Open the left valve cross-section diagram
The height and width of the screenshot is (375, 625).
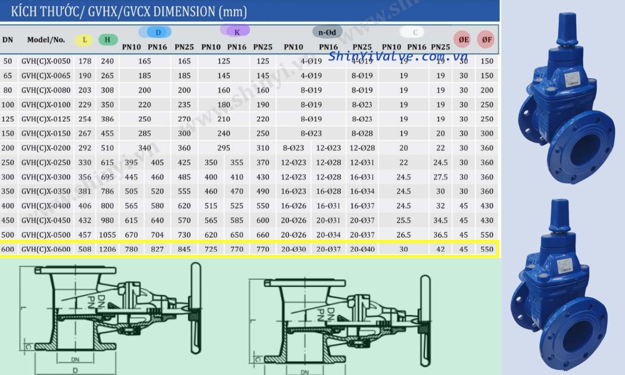point(112,317)
